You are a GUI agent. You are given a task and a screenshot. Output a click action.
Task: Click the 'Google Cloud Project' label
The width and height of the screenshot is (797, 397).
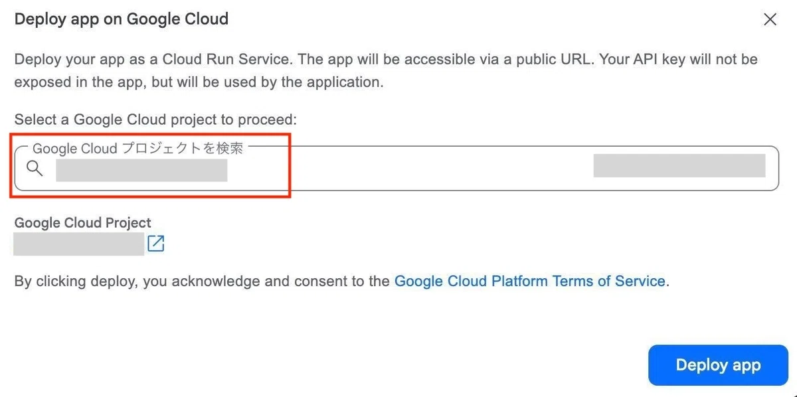click(x=83, y=223)
